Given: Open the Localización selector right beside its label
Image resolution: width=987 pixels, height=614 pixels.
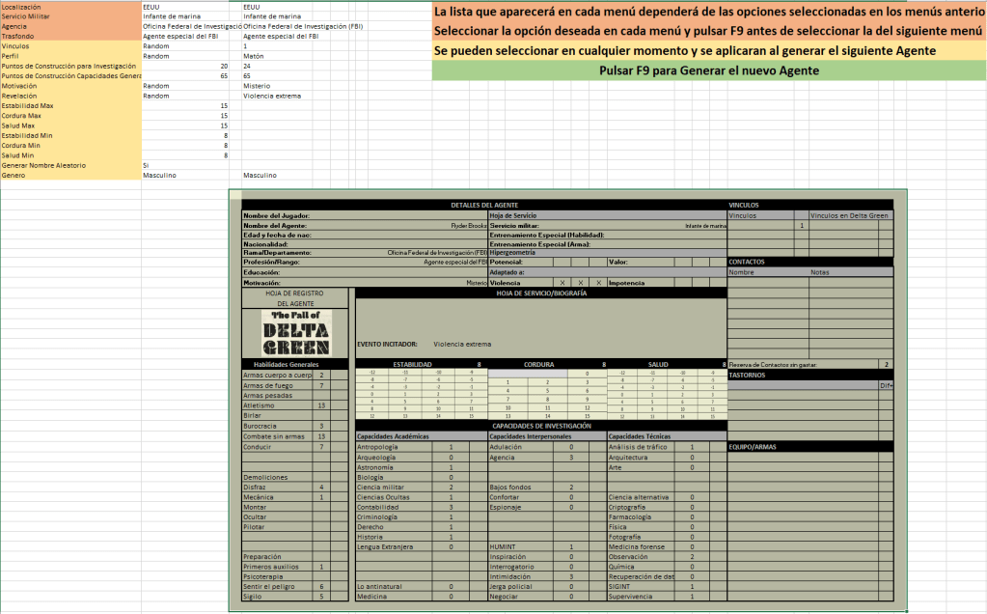Looking at the screenshot, I should click(x=185, y=7).
